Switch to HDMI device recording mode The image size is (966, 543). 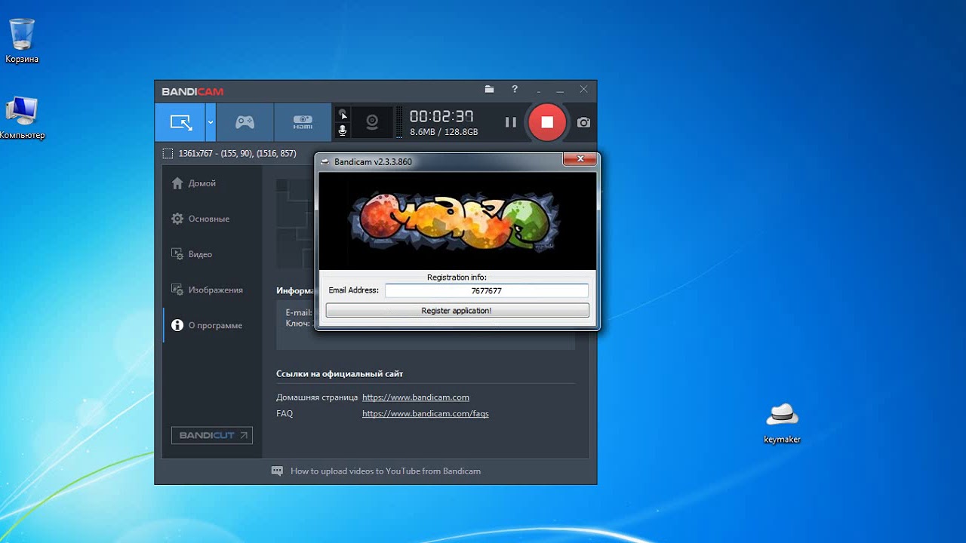(x=303, y=122)
